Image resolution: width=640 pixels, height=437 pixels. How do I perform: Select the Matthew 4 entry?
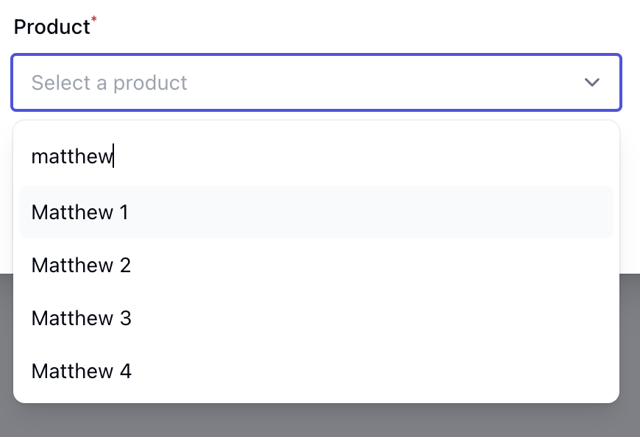[81, 371]
